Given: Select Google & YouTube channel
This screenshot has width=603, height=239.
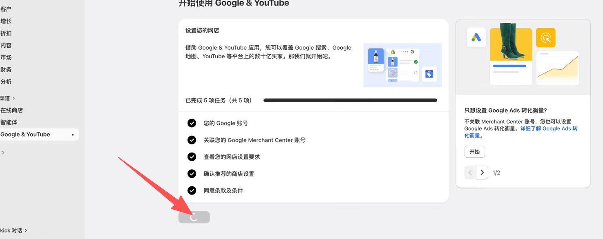Looking at the screenshot, I should click(39, 135).
